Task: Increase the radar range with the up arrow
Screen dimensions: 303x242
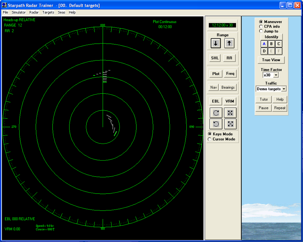Action: coord(229,43)
